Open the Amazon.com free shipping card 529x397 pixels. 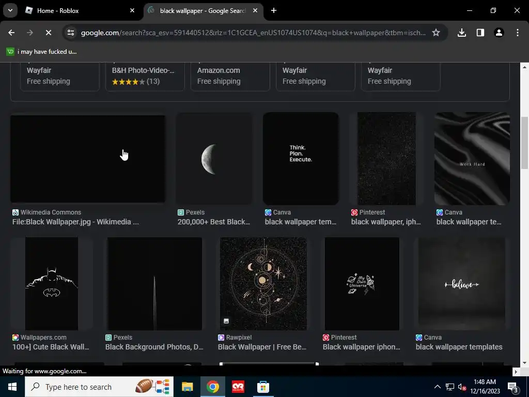[230, 77]
